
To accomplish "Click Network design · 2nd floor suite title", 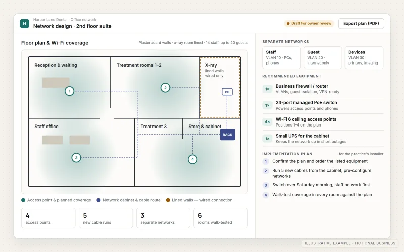I will coord(72,26).
